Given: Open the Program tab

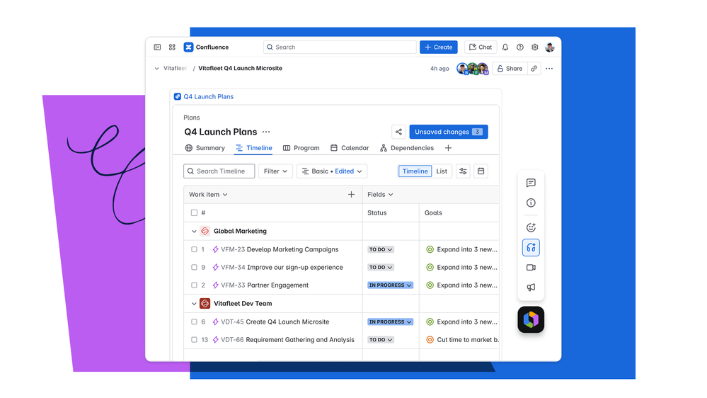Looking at the screenshot, I should [x=301, y=148].
